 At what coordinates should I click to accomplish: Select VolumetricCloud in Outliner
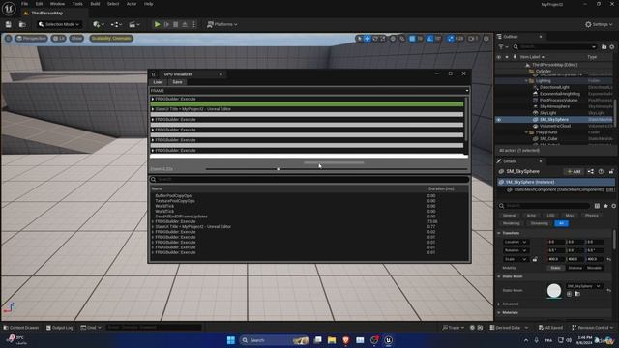click(x=554, y=126)
